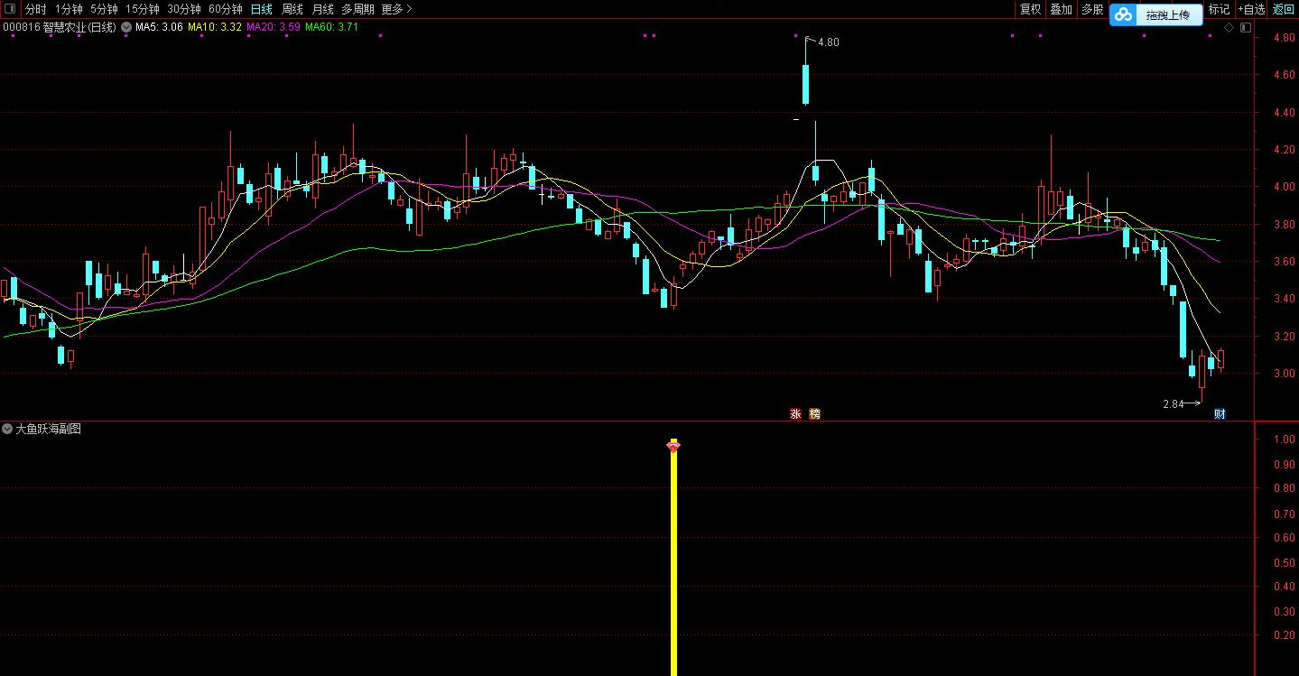Toggle the left sidebar panel icon
Viewport: 1299px width, 676px height.
click(9, 9)
